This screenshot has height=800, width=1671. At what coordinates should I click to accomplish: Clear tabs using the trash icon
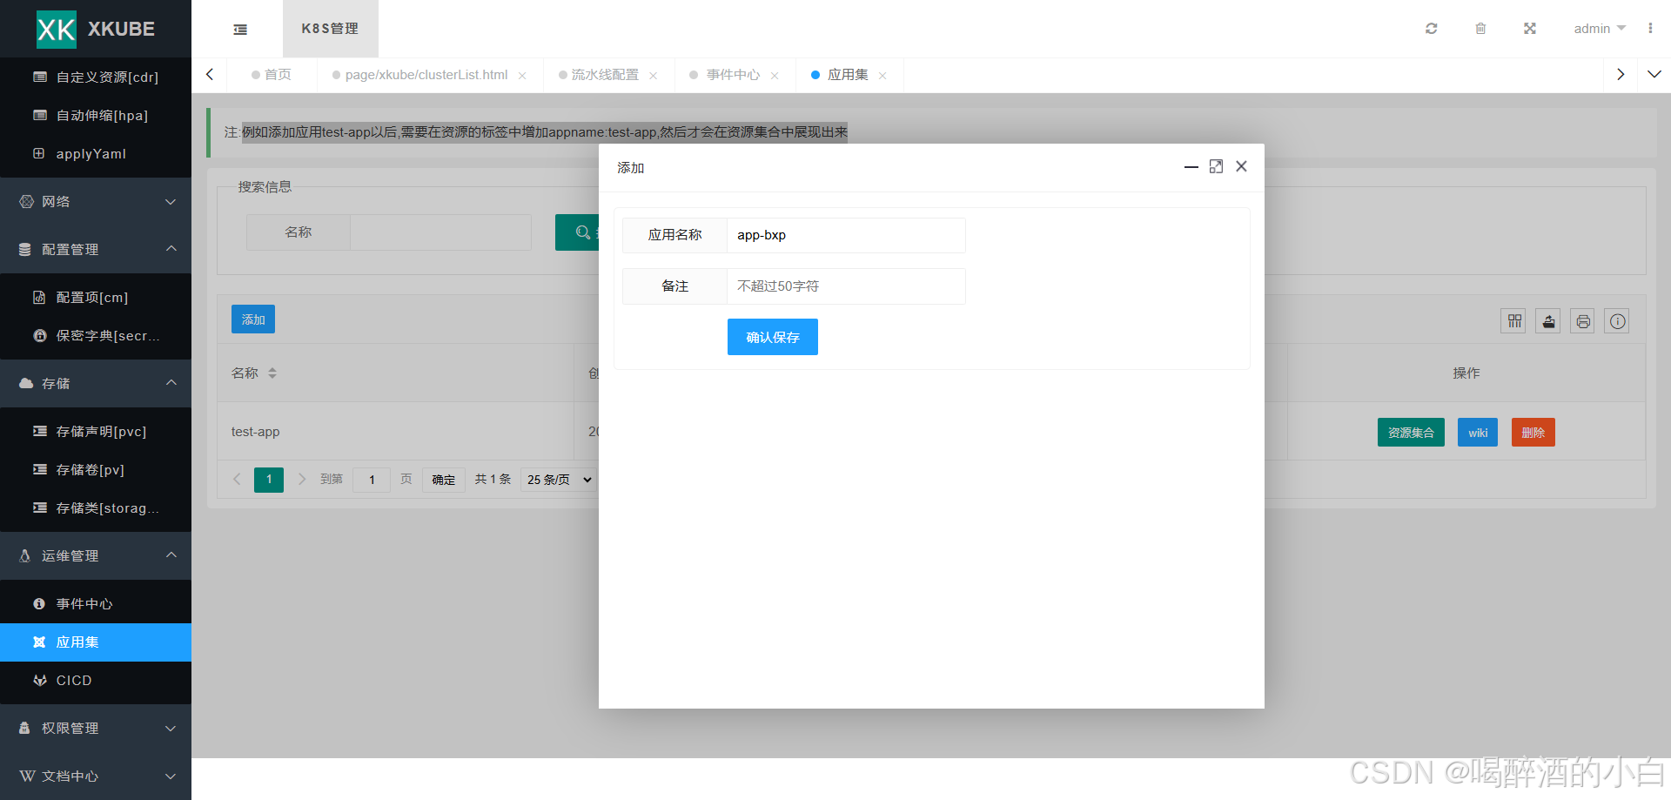coord(1480,29)
